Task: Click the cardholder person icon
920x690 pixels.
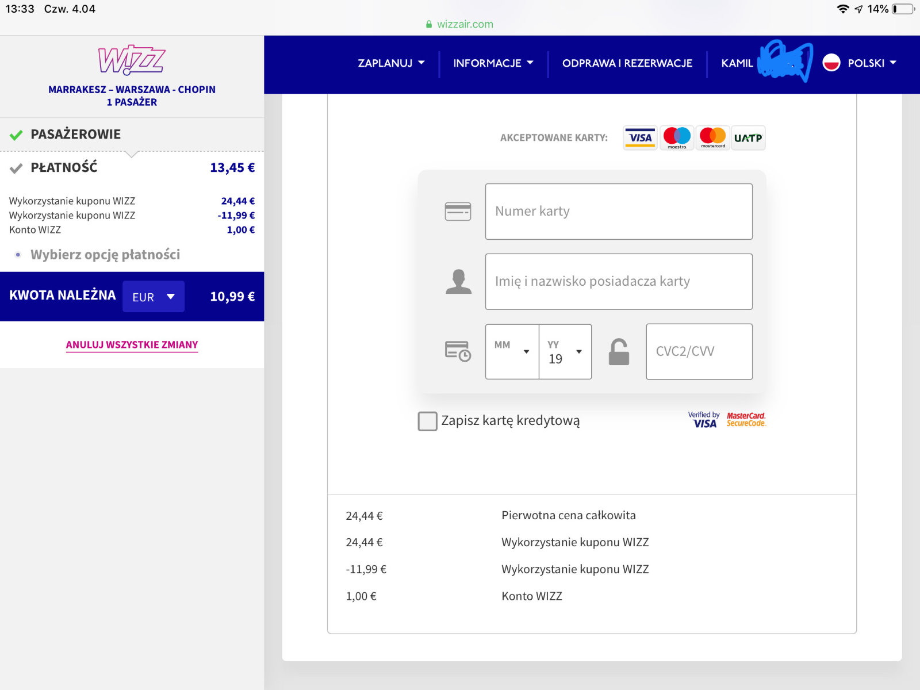Action: point(458,282)
